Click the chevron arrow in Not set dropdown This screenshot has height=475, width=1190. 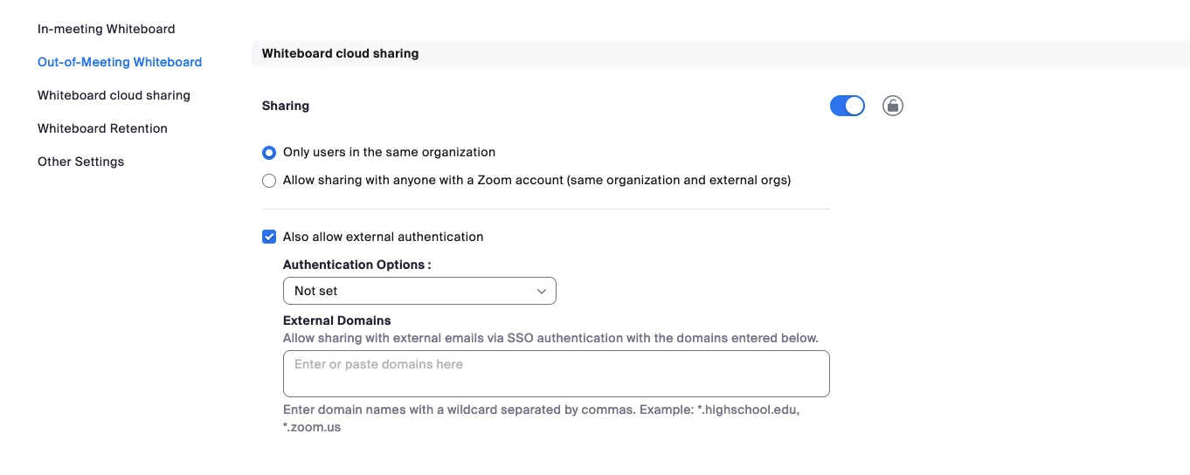click(542, 291)
